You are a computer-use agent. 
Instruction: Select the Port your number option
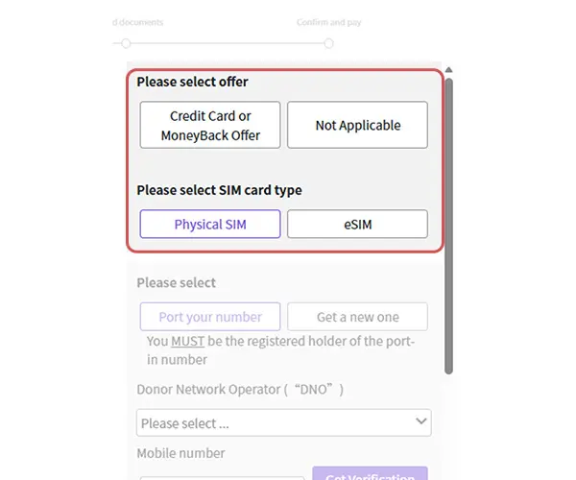[210, 317]
